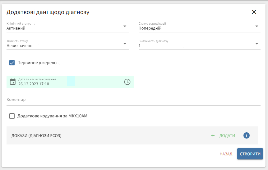Click into the Коментар text field

133,100
